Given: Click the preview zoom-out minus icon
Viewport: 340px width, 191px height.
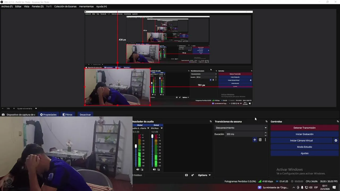Looking at the screenshot, I should click(x=3, y=108).
